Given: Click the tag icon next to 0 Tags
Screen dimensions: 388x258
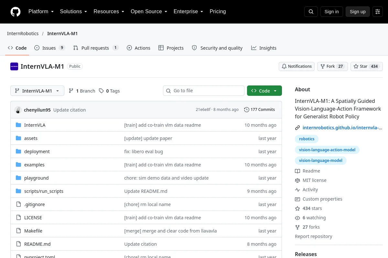Looking at the screenshot, I should [x=102, y=91].
